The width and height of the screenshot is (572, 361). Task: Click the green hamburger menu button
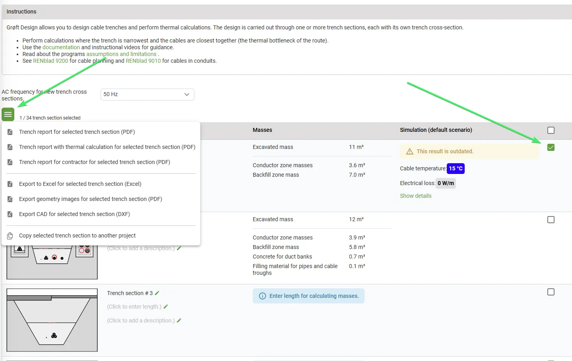tap(8, 114)
